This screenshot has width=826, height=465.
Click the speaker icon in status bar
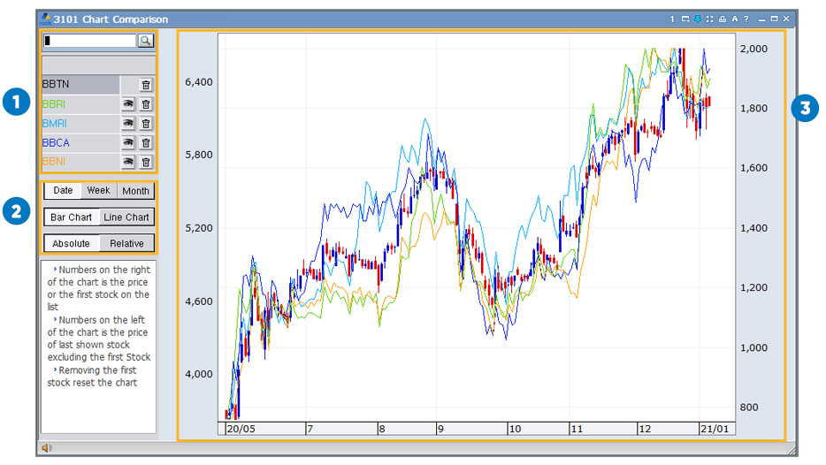pos(46,448)
